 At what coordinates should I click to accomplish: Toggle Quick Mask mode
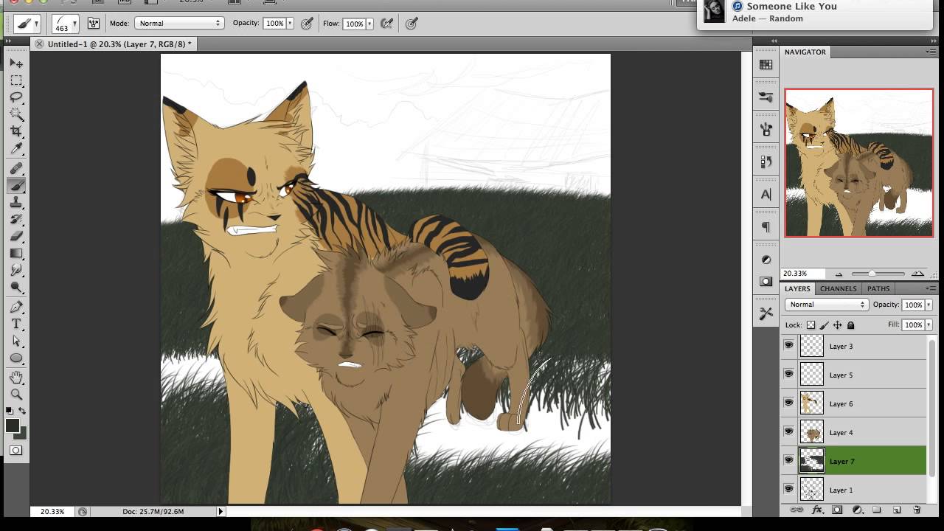pyautogui.click(x=16, y=450)
